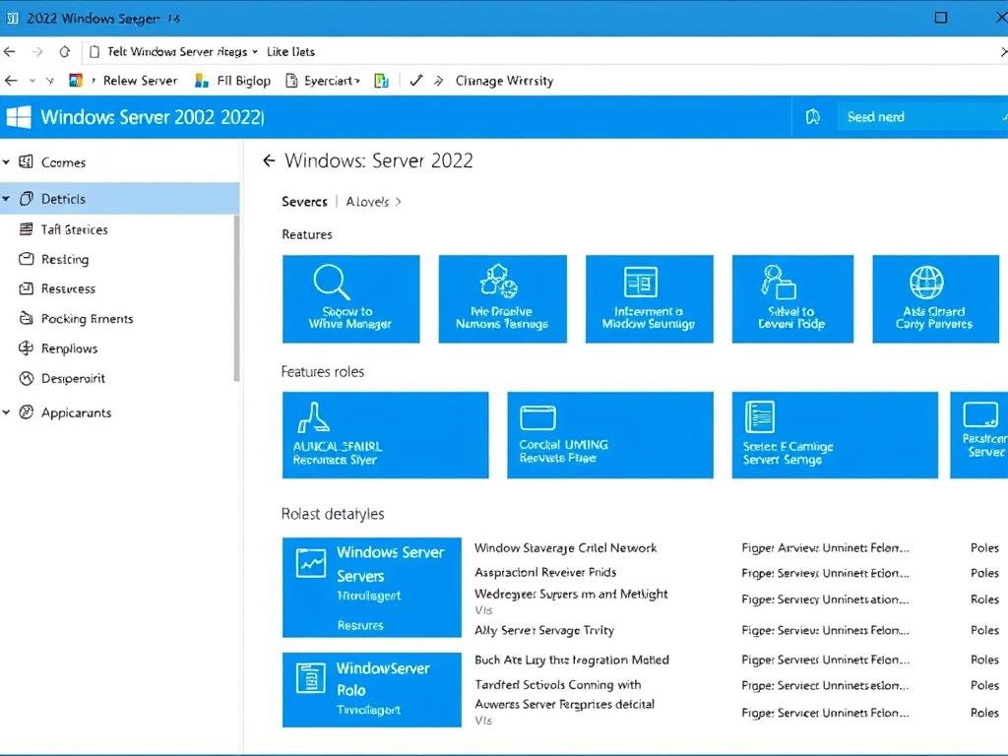Click the green-blue icon after Eyerciart
This screenshot has width=1008, height=756.
point(381,81)
